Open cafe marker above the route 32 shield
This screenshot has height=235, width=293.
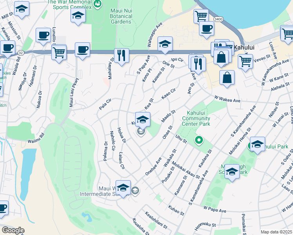pyautogui.click(x=8, y=49)
